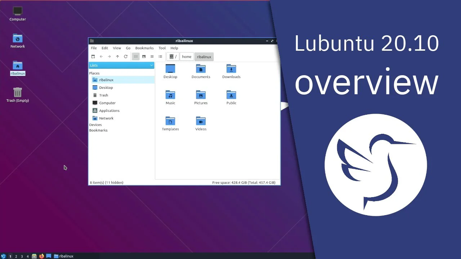
Task: Click the 'home' path button
Action: pos(187,56)
